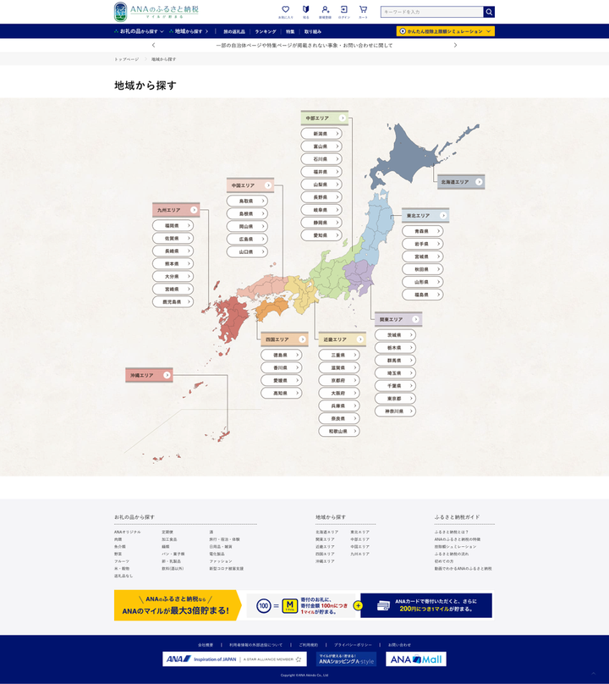This screenshot has width=609, height=684.
Task: Click the ANAのふるさと納税 logo
Action: (x=156, y=12)
